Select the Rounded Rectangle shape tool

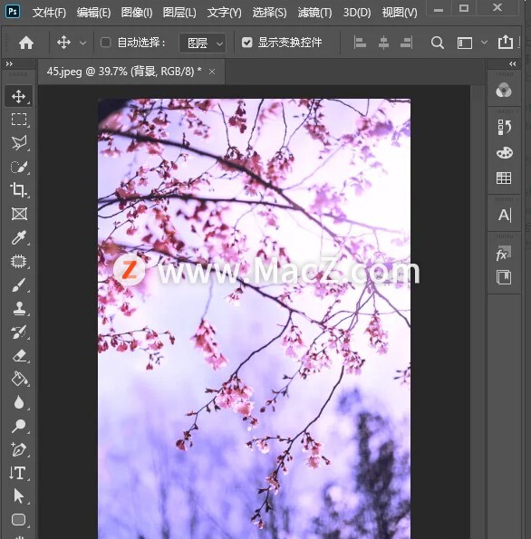click(18, 519)
